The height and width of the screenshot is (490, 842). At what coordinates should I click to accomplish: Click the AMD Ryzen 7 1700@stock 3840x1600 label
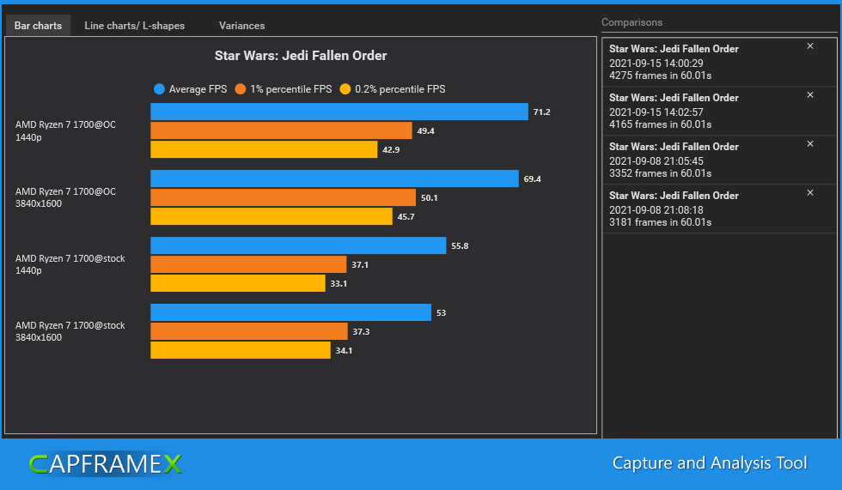(70, 331)
